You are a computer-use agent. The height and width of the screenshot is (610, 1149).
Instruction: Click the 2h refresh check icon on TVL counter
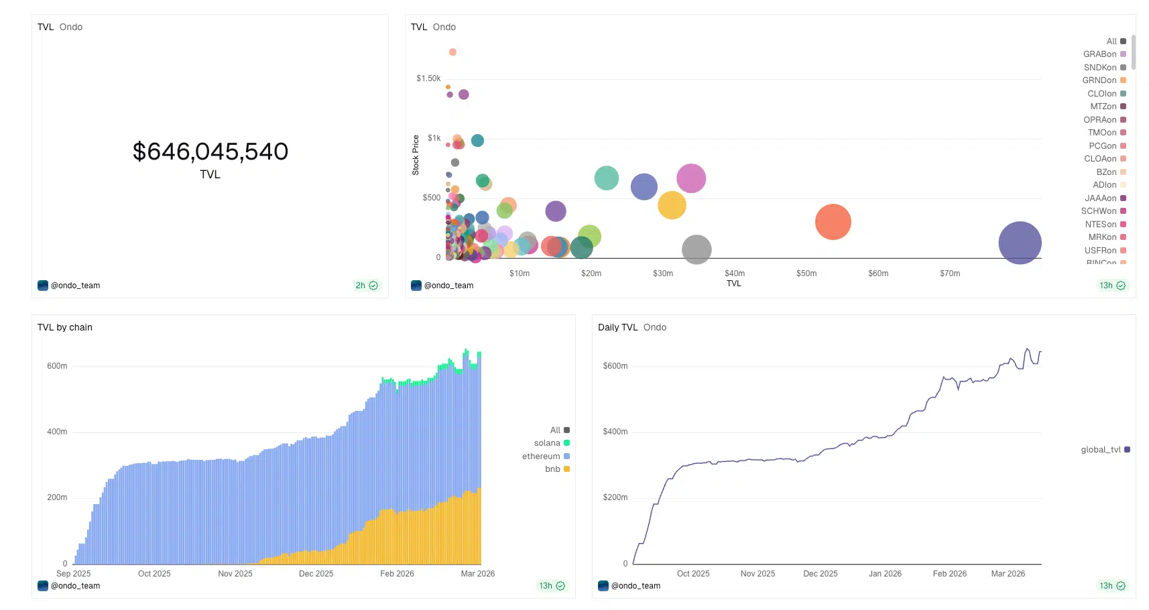(373, 286)
